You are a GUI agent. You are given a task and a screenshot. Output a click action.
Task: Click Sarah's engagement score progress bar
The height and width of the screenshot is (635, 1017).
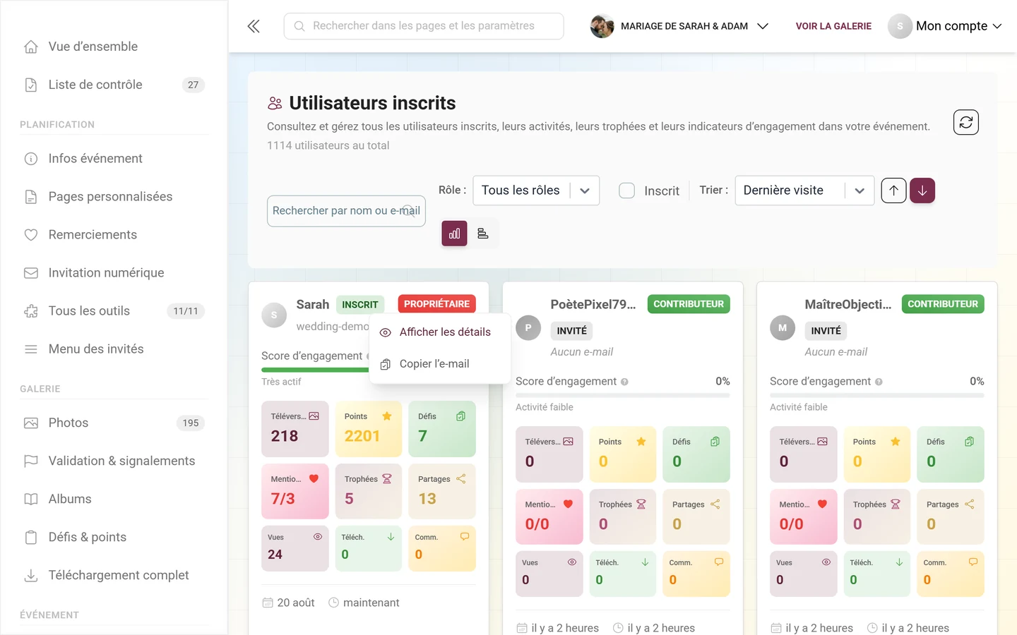pos(315,370)
